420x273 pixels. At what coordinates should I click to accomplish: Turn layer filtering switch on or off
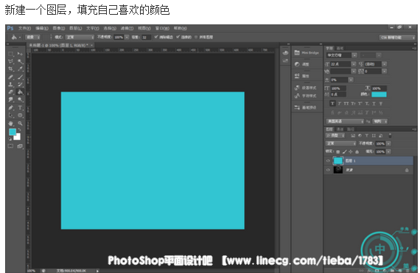click(390, 136)
